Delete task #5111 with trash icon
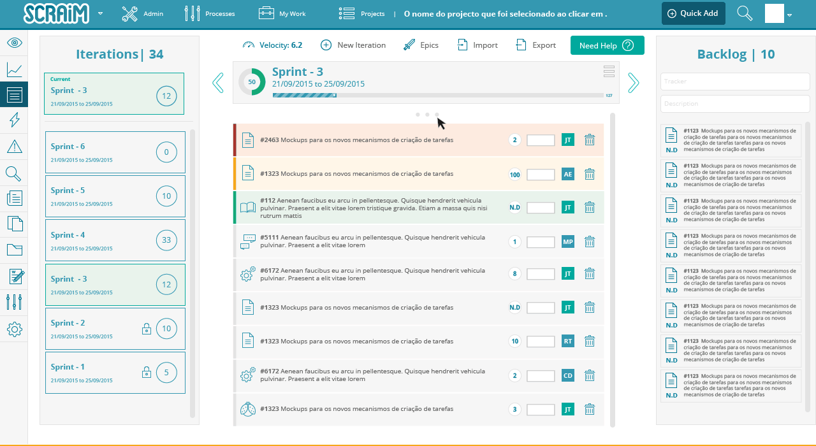 pos(590,241)
